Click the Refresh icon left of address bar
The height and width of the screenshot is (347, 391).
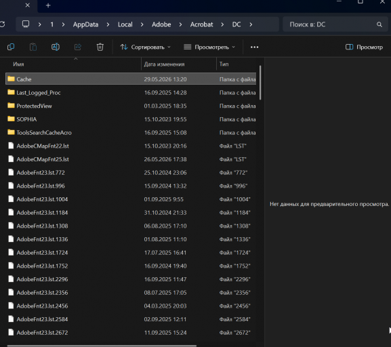2,24
